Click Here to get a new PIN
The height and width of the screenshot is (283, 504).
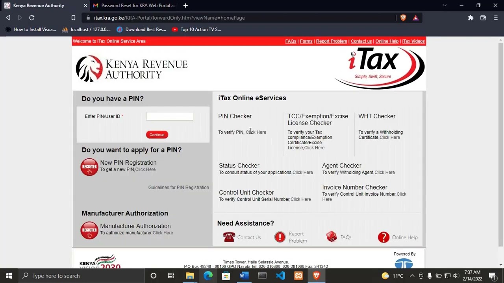[145, 169]
